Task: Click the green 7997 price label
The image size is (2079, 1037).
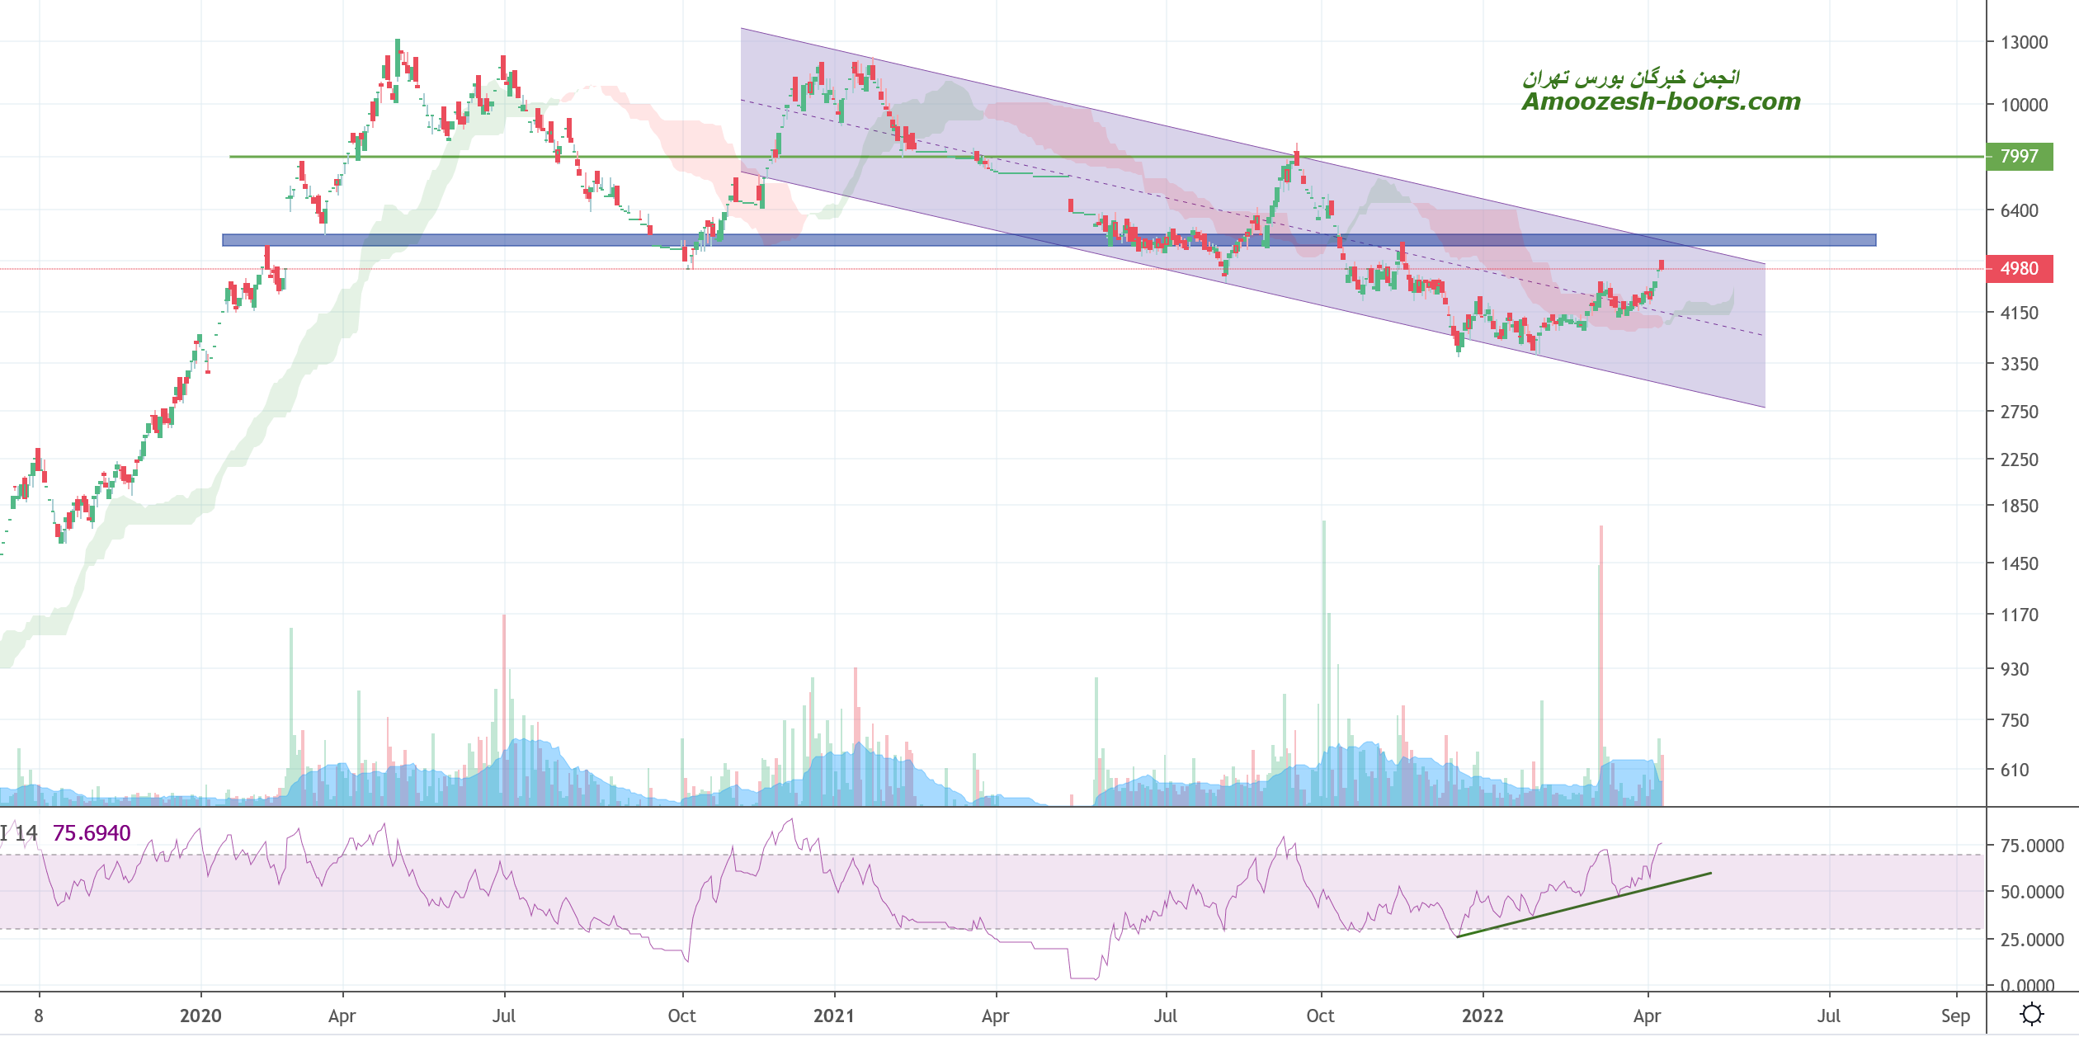Action: (2019, 157)
